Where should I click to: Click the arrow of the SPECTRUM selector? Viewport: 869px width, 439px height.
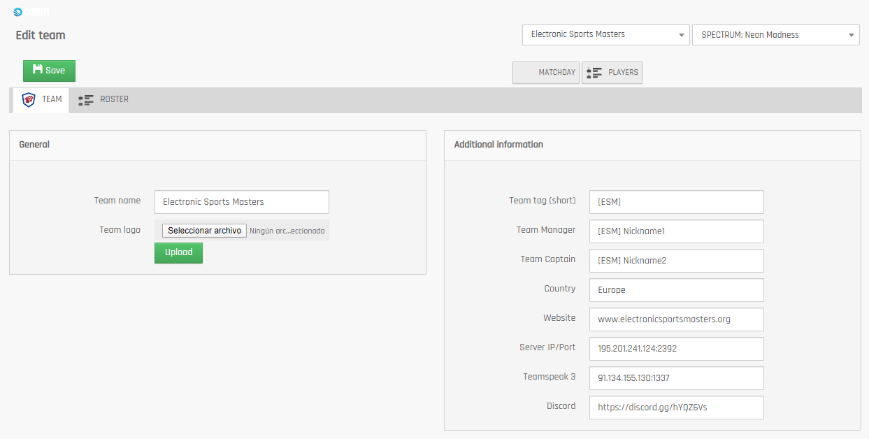pyautogui.click(x=852, y=35)
